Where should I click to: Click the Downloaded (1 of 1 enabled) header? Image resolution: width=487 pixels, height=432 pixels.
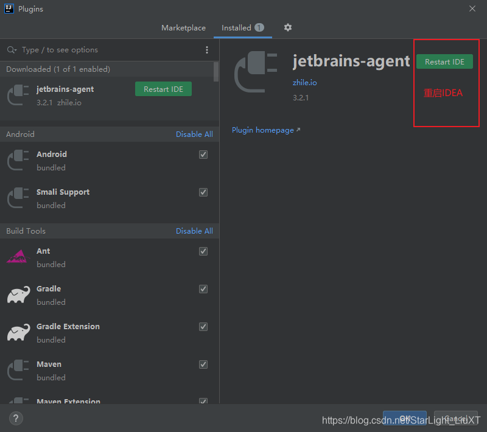tap(58, 69)
